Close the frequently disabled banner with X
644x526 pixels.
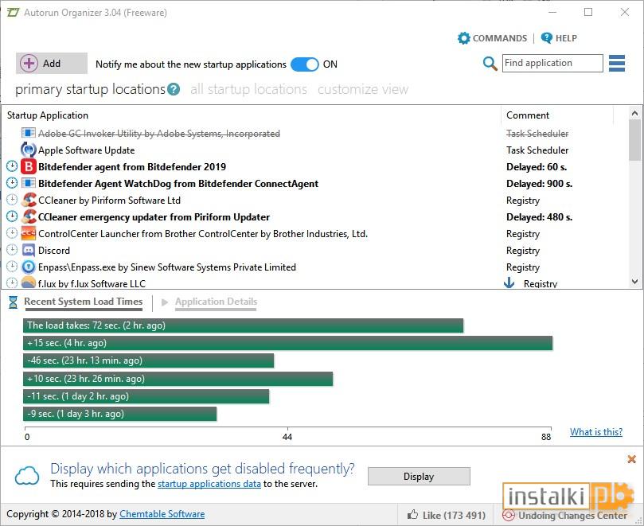click(632, 459)
